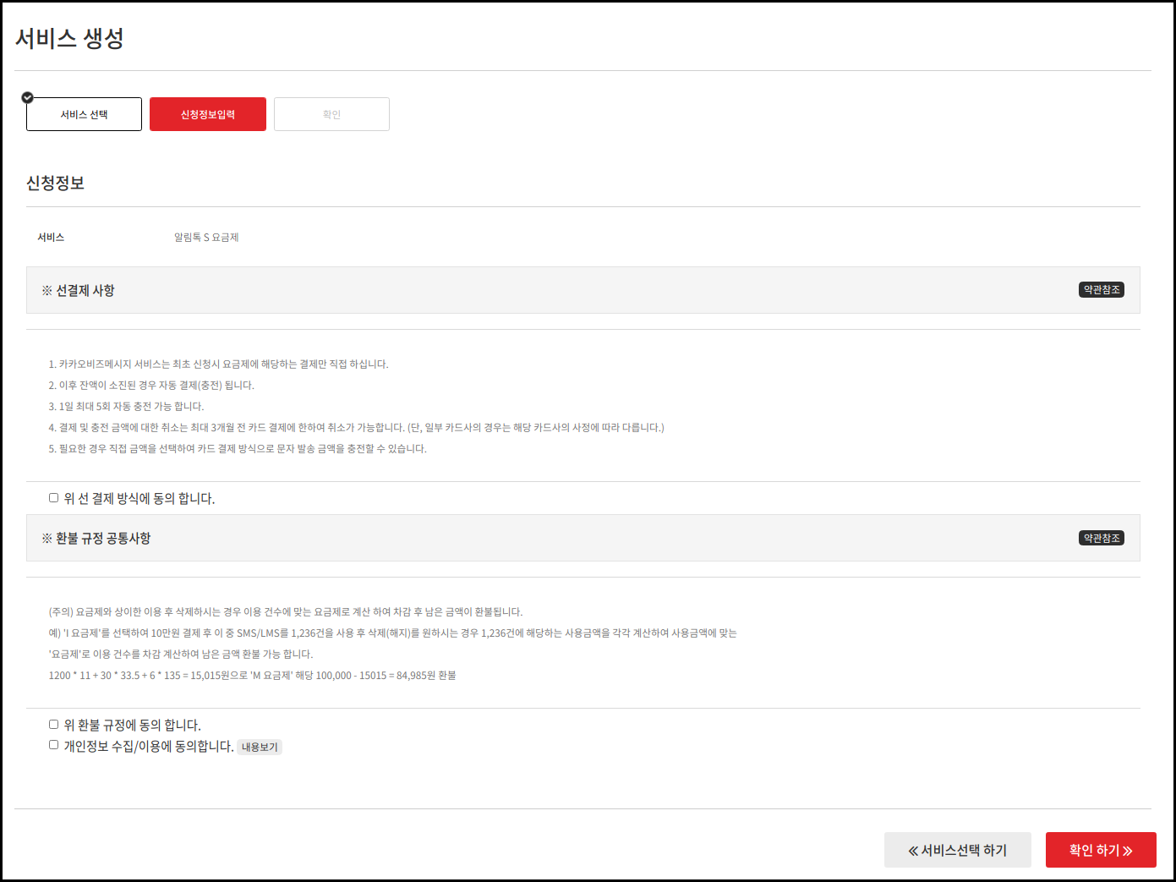This screenshot has width=1176, height=882.
Task: Tick the 위 환불 규정에 동의 checkbox
Action: coord(54,725)
